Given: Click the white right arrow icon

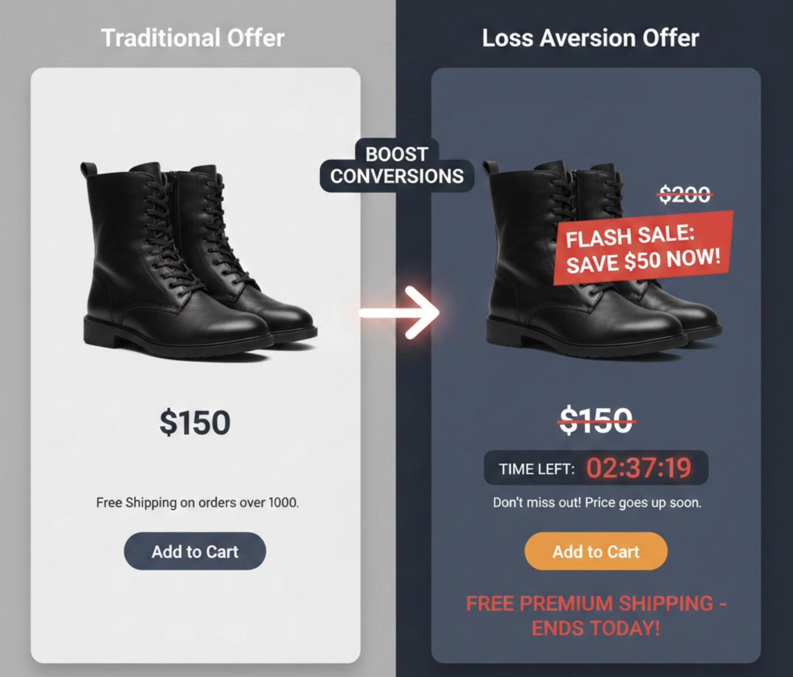Looking at the screenshot, I should coord(399,312).
